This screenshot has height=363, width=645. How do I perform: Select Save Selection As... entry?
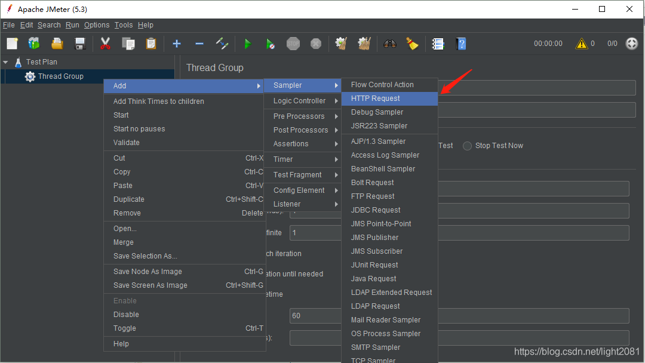point(184,256)
